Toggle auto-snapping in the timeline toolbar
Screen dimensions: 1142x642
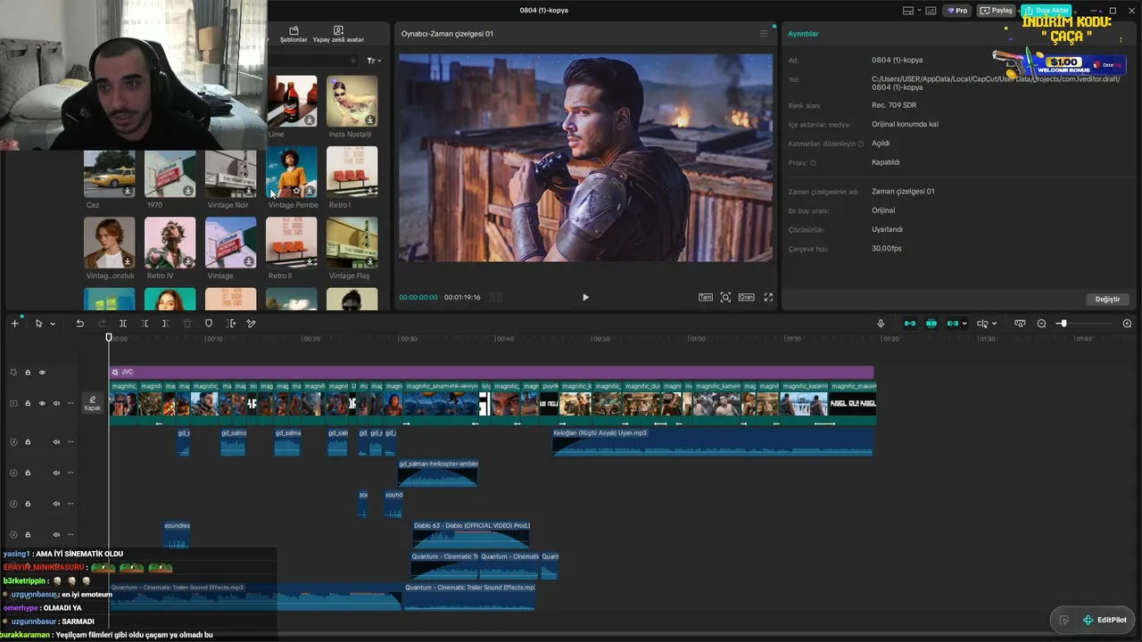(x=931, y=324)
